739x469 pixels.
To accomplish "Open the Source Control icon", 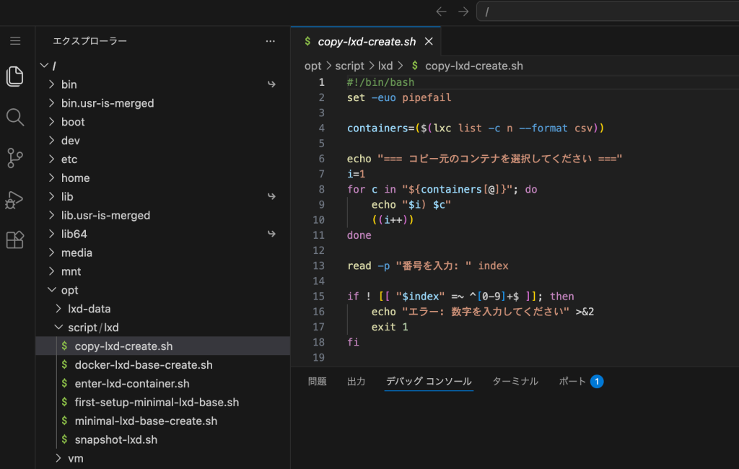I will point(15,157).
